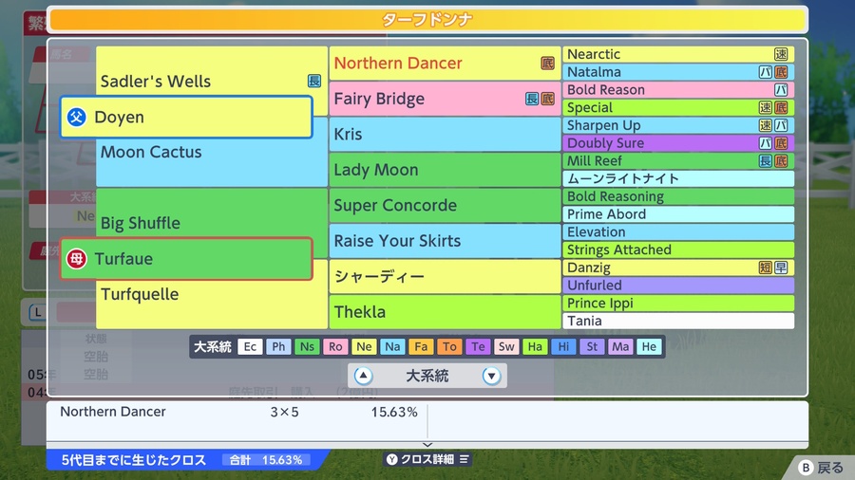
Task: Click Prince Ippi ancestor row
Action: coord(678,304)
